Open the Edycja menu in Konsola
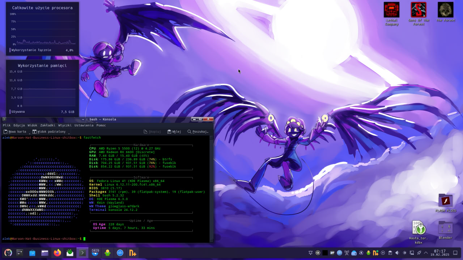463x260 pixels. (x=19, y=125)
